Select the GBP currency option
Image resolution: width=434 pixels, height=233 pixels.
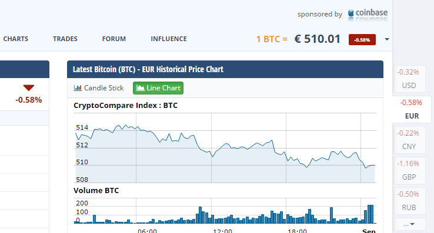(409, 170)
